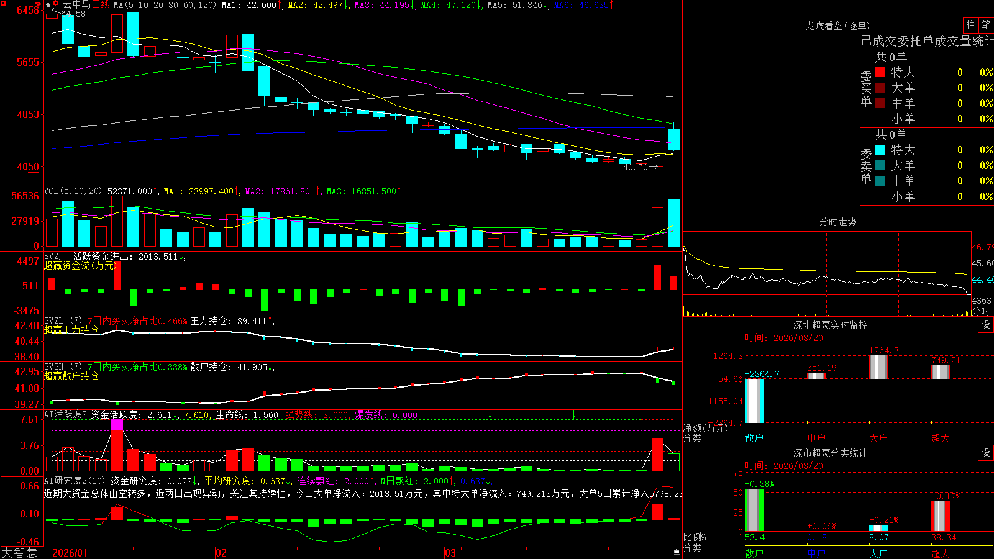The width and height of the screenshot is (994, 559).
Task: Select the 超大 category under 深市超赢分类统计
Action: point(941,553)
